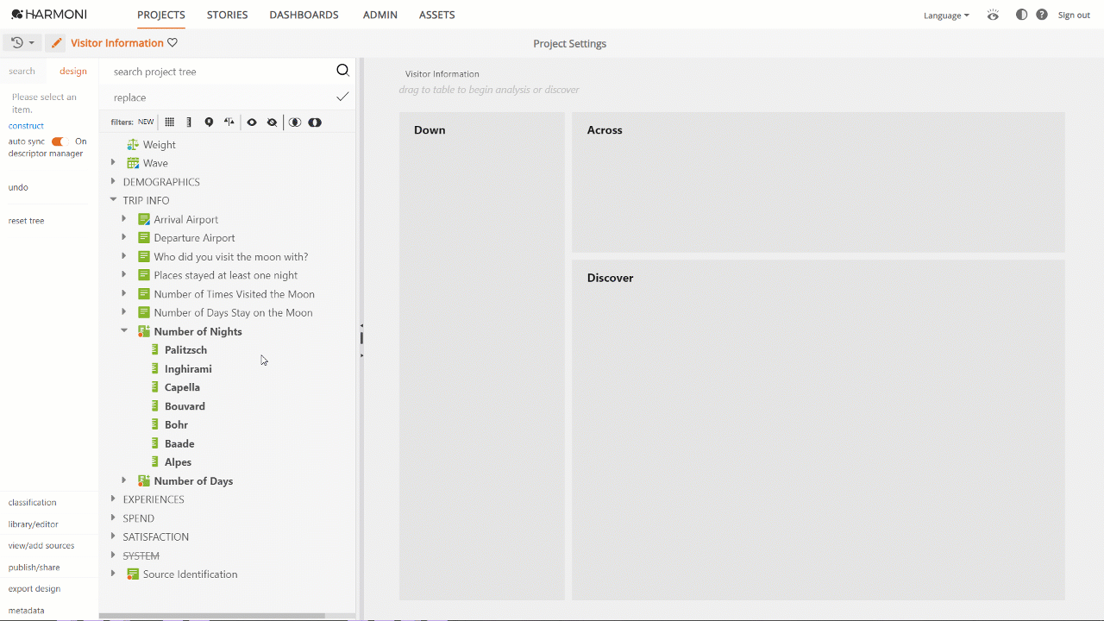Click in the replace field
The image size is (1104, 621).
coord(222,97)
